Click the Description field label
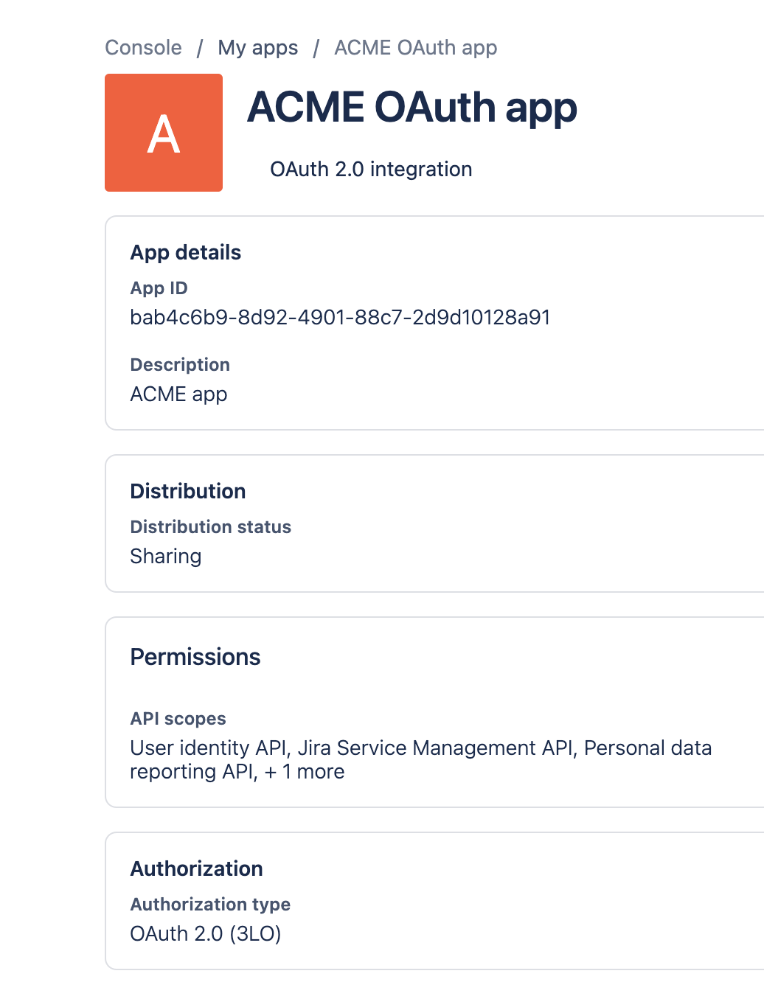Screen dimensions: 764x982 180,365
